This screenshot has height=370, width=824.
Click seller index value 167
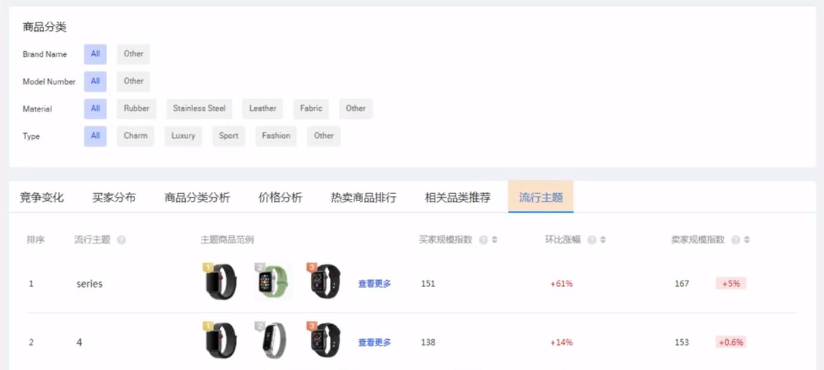(x=682, y=284)
